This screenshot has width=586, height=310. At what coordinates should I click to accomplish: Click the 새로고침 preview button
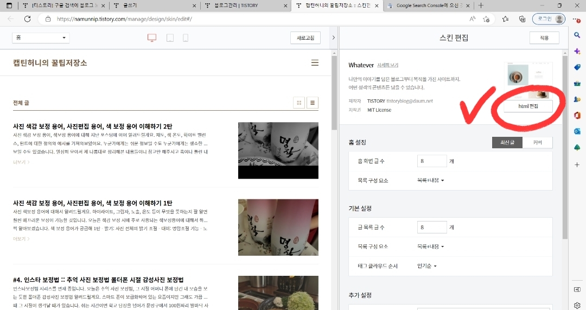click(x=305, y=38)
